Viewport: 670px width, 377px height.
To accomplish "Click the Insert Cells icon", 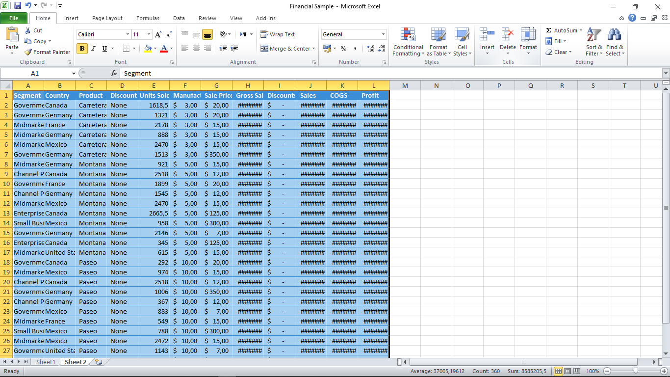I will click(487, 34).
